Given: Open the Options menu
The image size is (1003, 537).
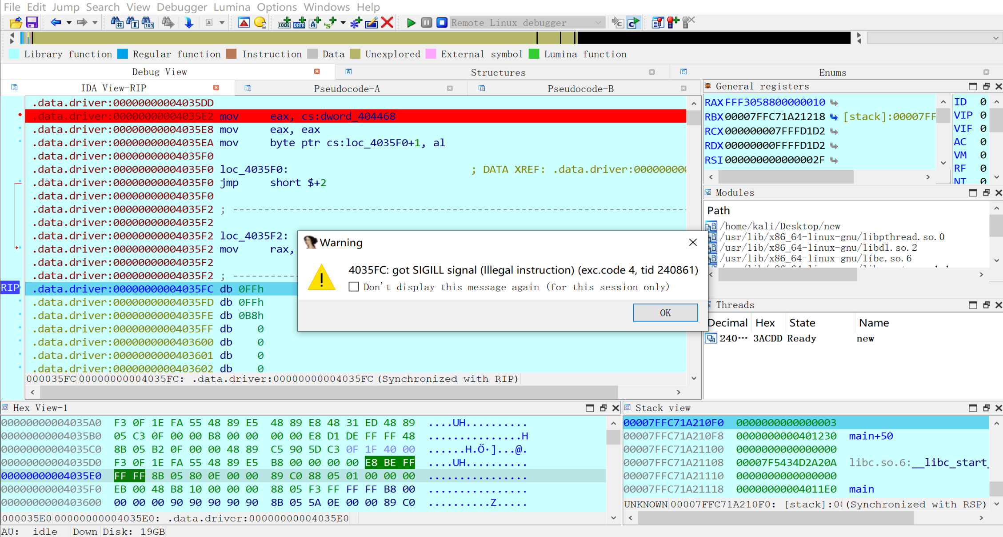Looking at the screenshot, I should (277, 7).
